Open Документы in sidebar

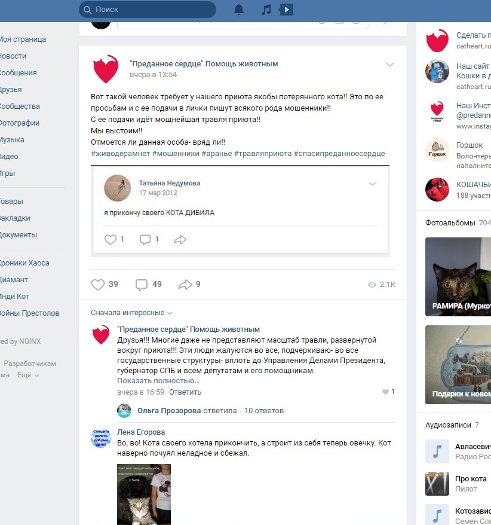(x=19, y=235)
